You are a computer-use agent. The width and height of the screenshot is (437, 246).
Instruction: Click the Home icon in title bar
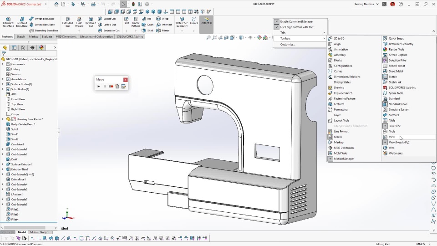pos(56,4)
